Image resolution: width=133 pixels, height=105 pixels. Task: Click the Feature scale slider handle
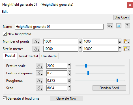pos(86,66)
